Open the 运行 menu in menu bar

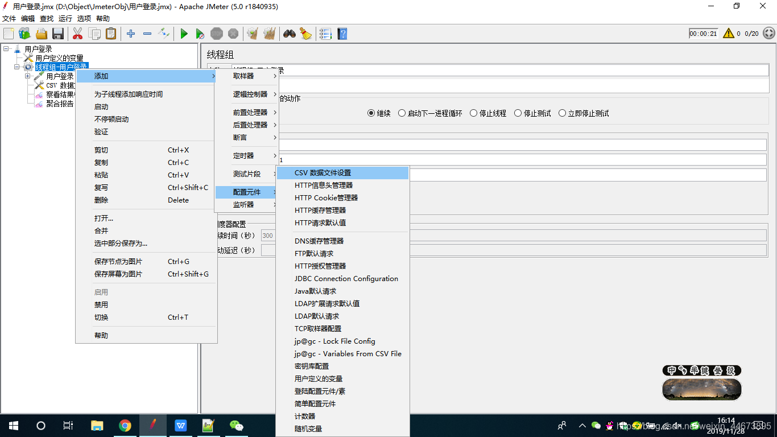65,18
